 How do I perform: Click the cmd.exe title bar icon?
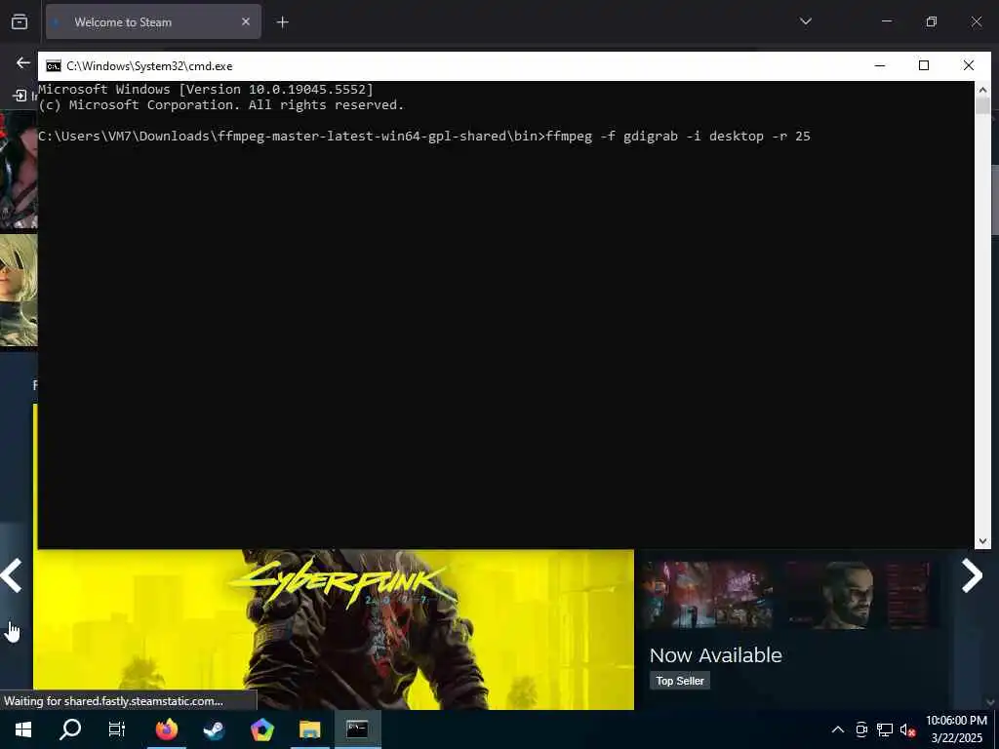click(x=54, y=66)
